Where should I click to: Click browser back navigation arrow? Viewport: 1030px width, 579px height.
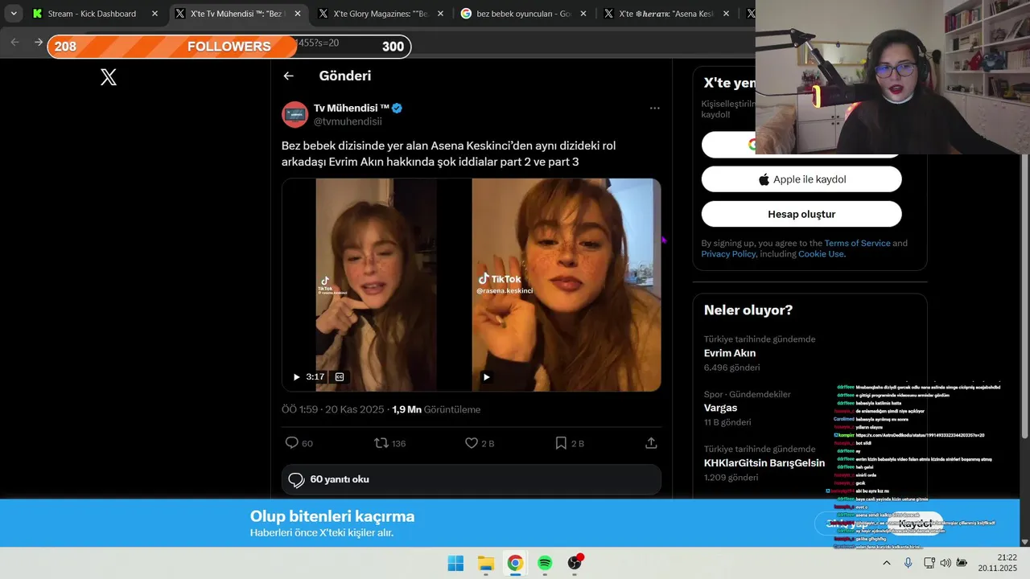point(14,42)
